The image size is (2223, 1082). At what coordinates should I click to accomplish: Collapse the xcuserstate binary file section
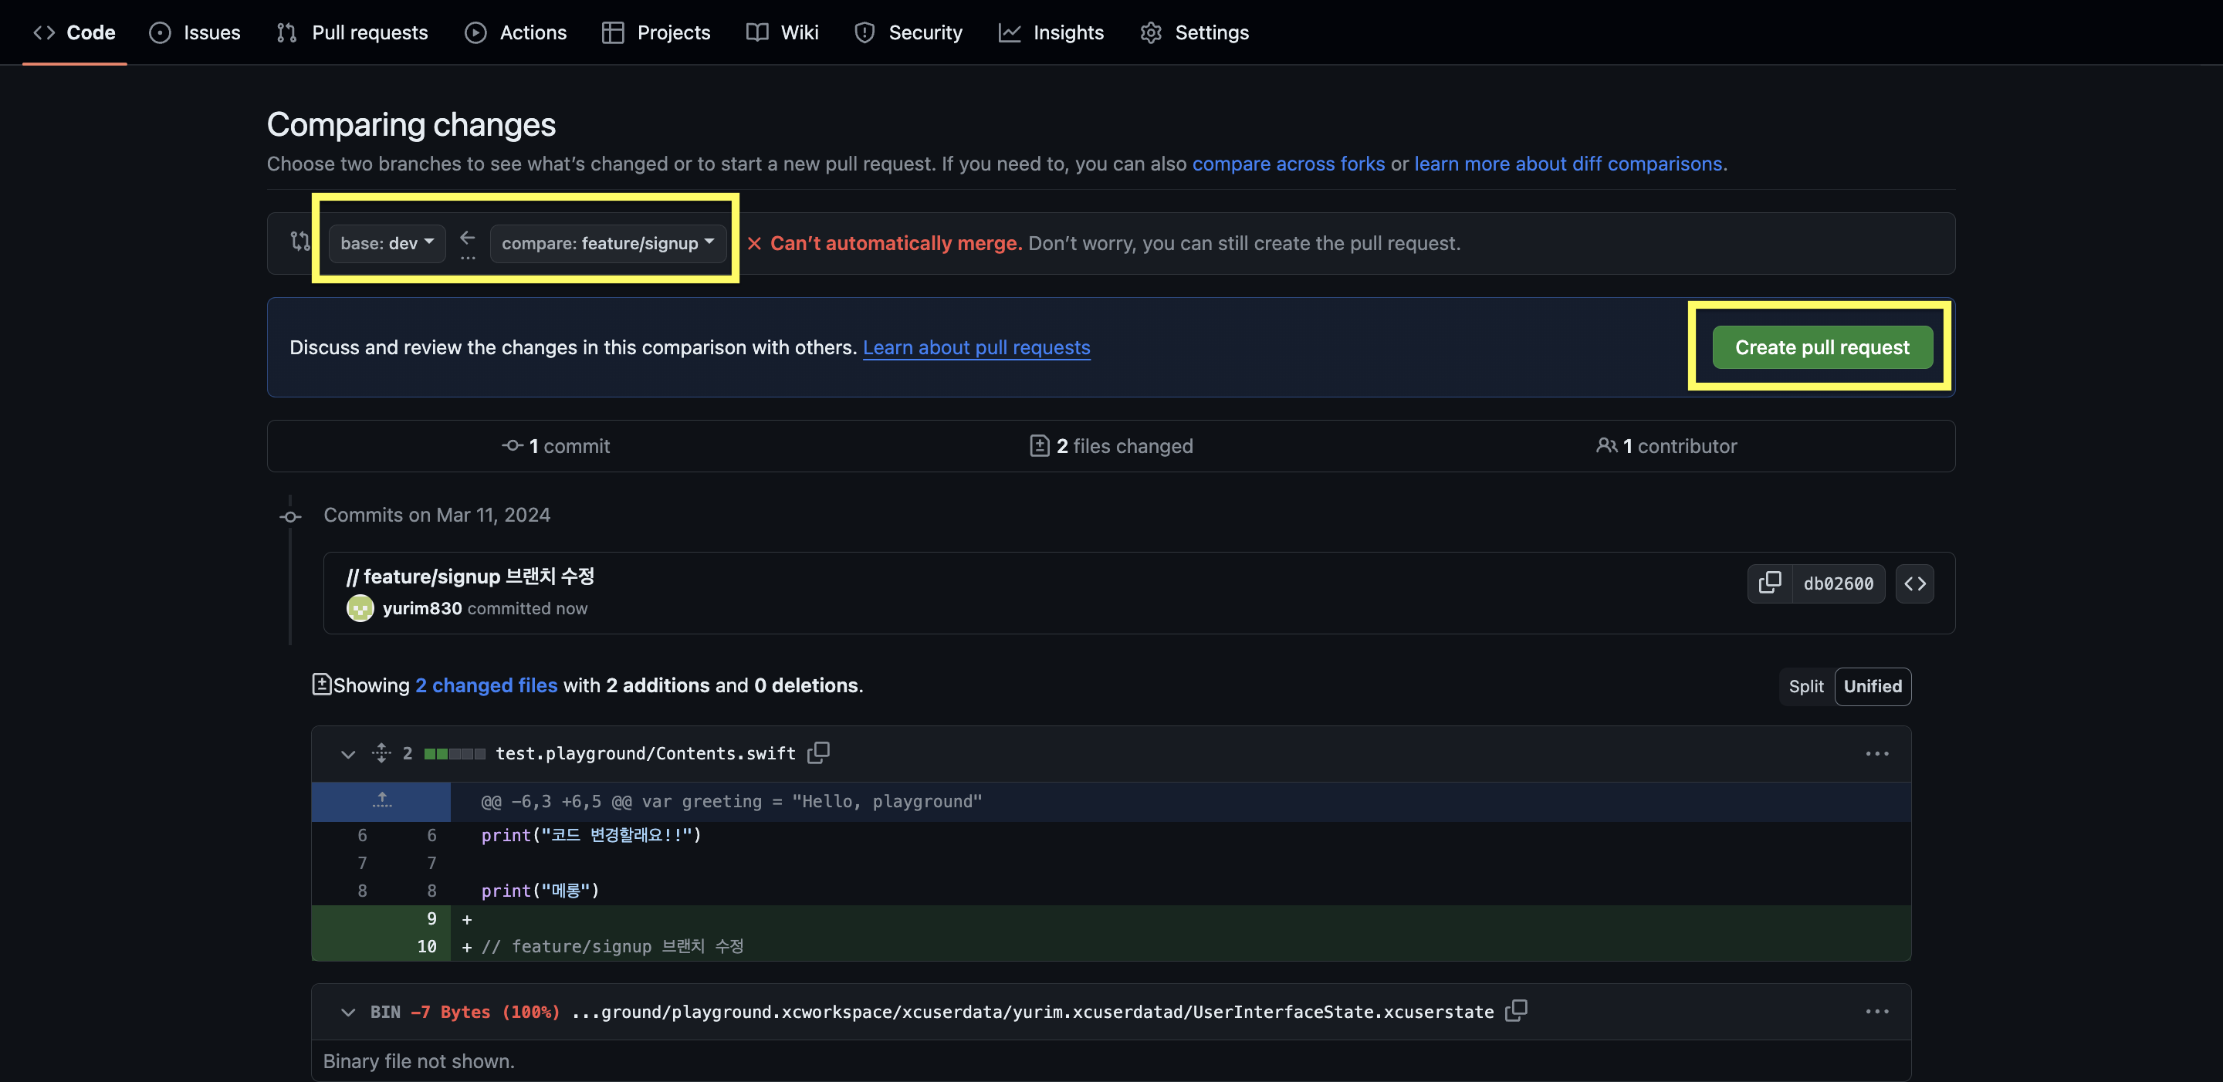[x=348, y=1011]
